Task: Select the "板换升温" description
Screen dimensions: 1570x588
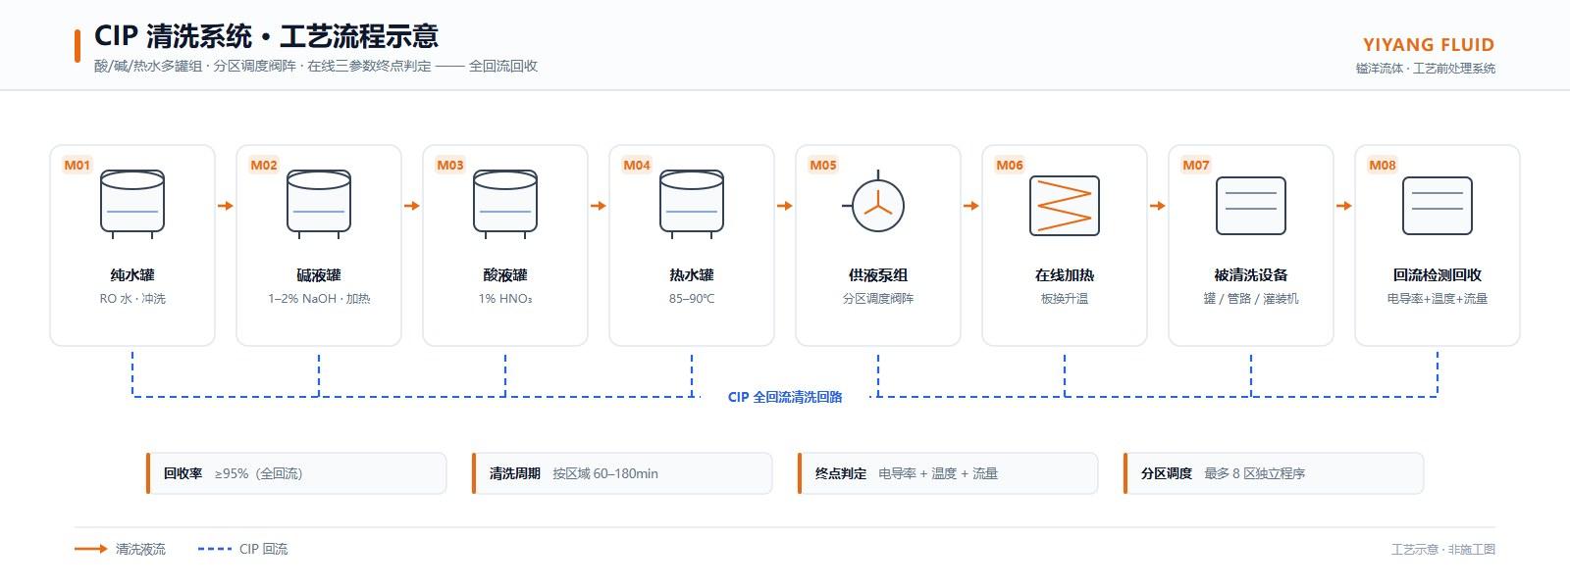Action: click(x=1065, y=299)
